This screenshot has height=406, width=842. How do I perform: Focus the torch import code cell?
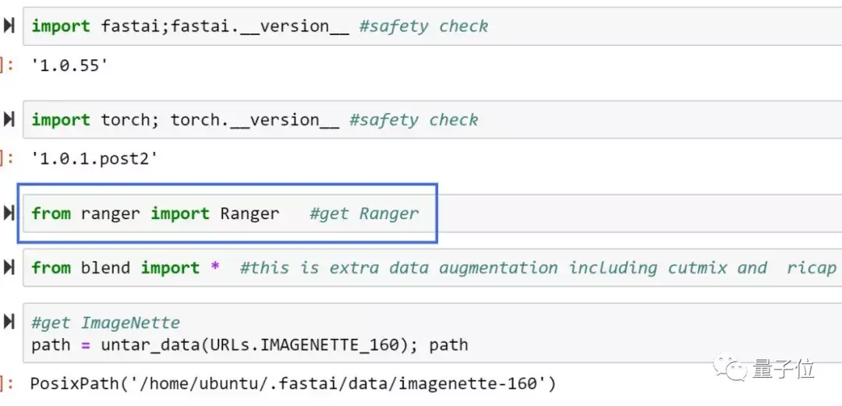[624, 119]
